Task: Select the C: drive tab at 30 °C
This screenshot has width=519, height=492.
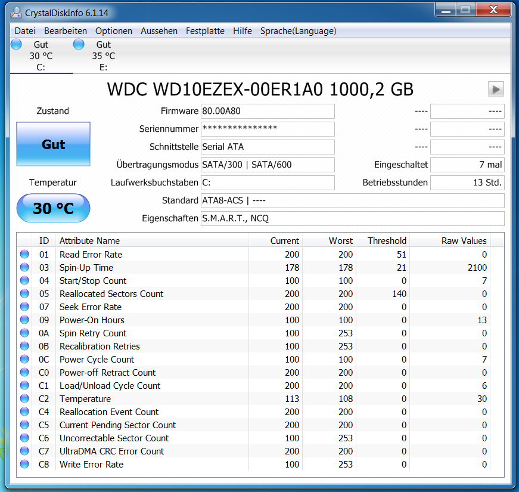Action: click(41, 55)
